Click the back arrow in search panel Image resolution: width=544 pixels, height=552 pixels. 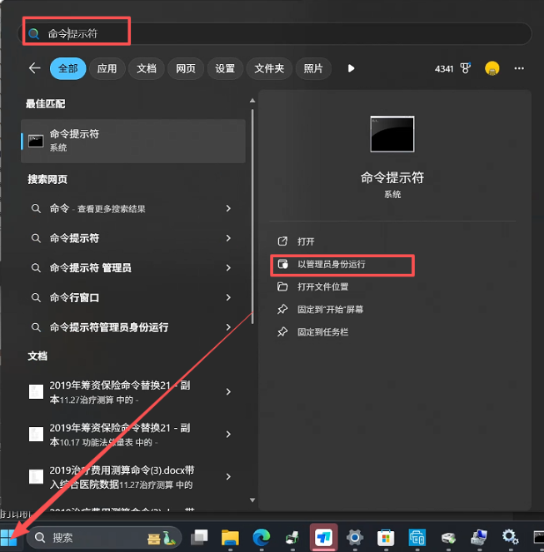(34, 68)
